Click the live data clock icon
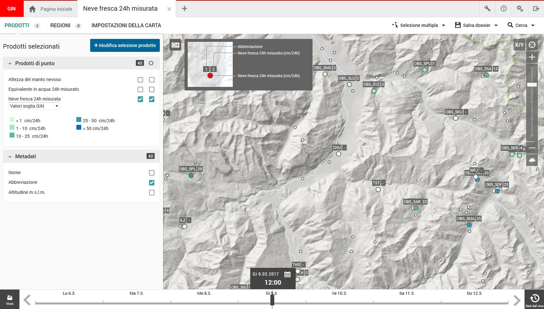The image size is (544, 309). 534,299
